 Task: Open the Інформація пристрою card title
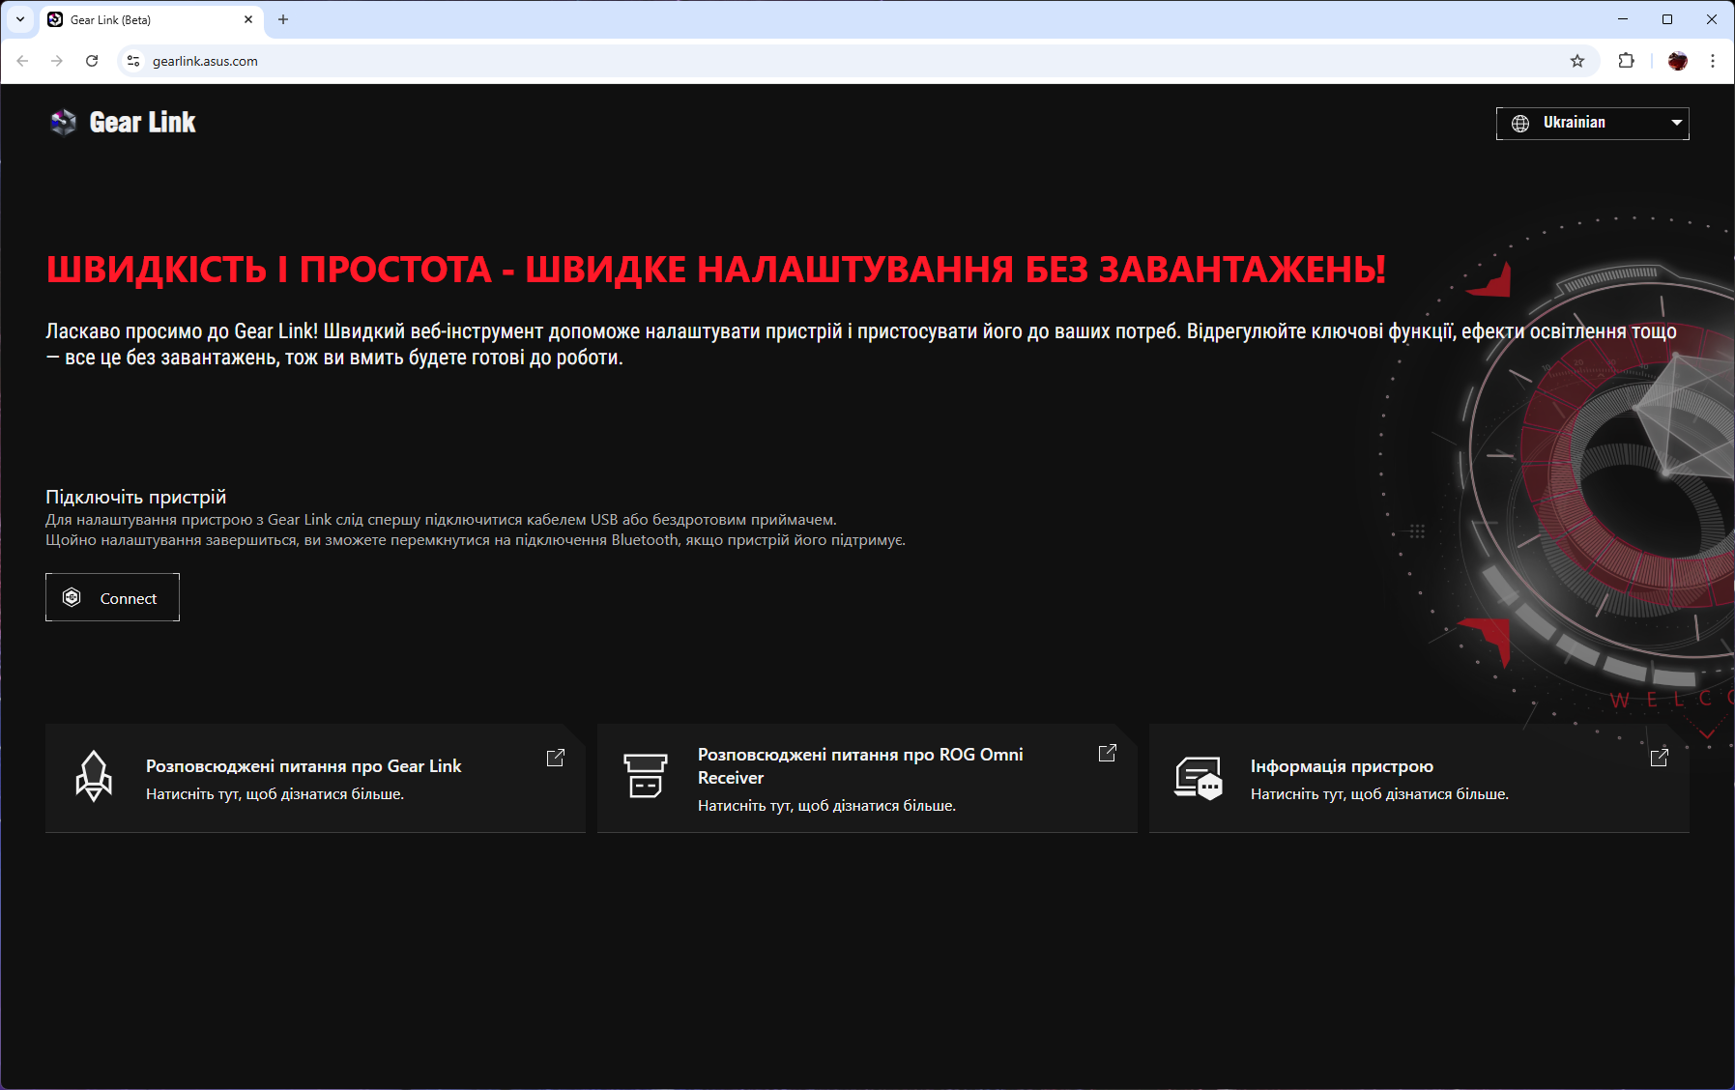[1342, 766]
